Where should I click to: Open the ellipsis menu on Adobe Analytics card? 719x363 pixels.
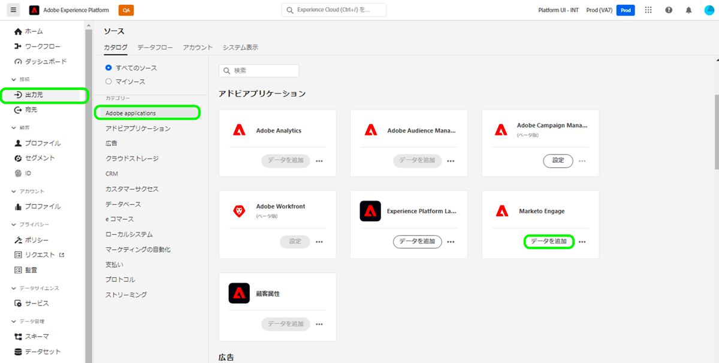[x=319, y=161]
